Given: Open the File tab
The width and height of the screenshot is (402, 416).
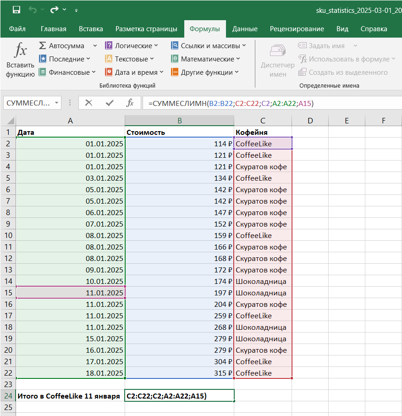Looking at the screenshot, I should (17, 29).
